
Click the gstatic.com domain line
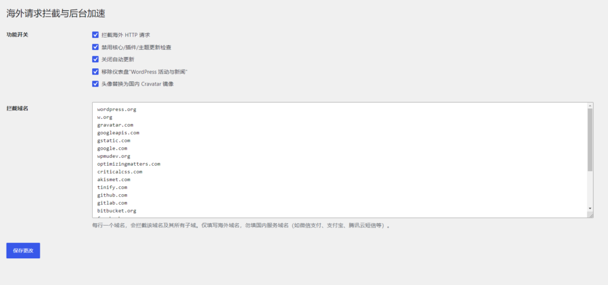(x=113, y=140)
